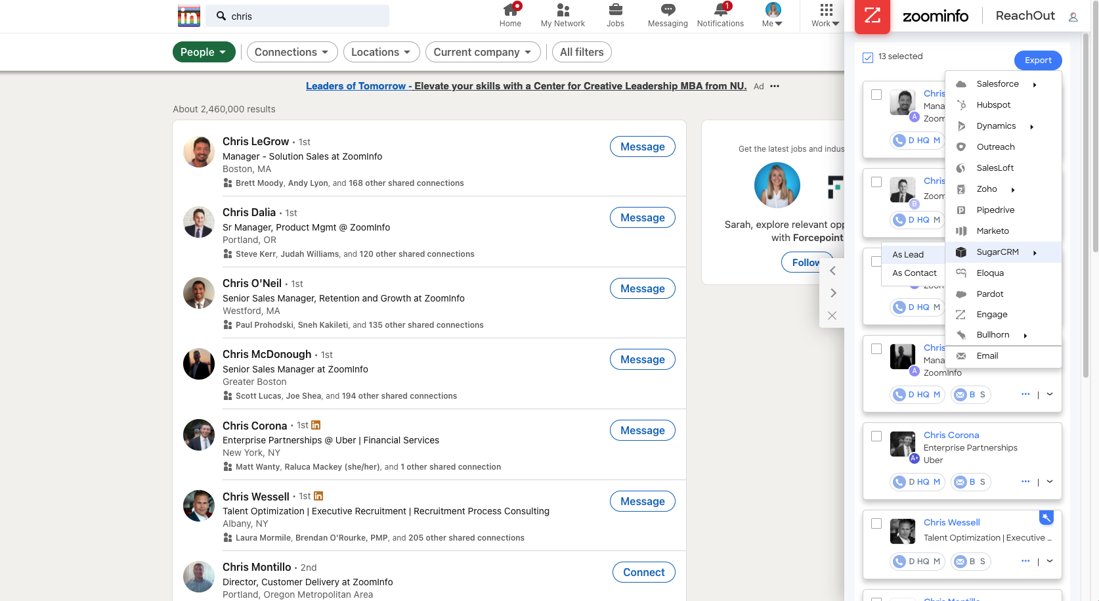Open Chris Dalia profile photo

tap(199, 222)
